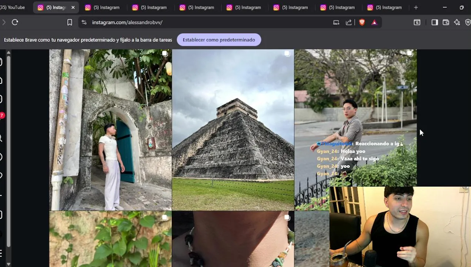
Task: Click carousel icon on the necklace post
Action: click(x=287, y=217)
